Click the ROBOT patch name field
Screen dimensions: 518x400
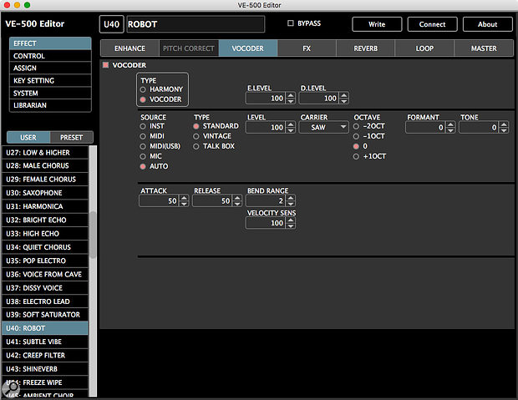click(x=196, y=24)
